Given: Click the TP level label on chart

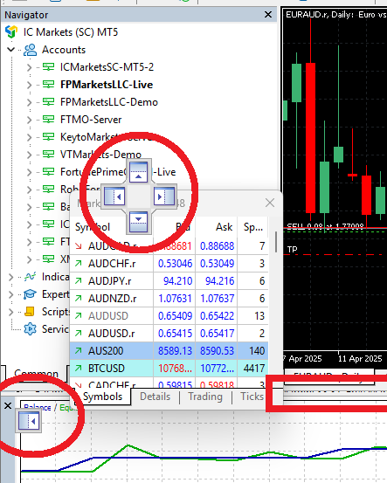Looking at the screenshot, I should coord(292,249).
